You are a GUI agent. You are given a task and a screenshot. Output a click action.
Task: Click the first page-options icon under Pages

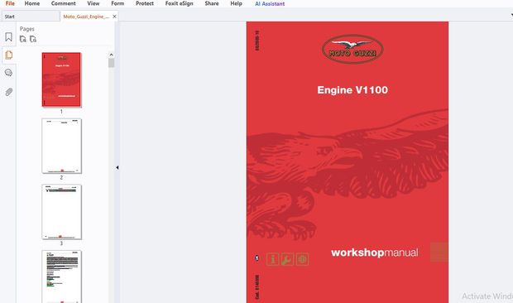[23, 39]
